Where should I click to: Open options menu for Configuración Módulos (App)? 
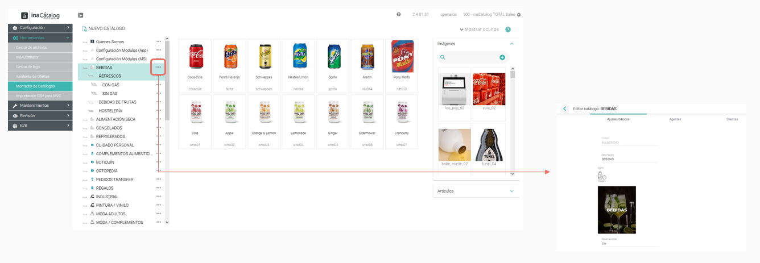[159, 50]
